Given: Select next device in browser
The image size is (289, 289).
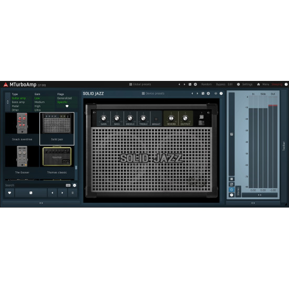Looking at the screenshot, I should coord(63,193).
